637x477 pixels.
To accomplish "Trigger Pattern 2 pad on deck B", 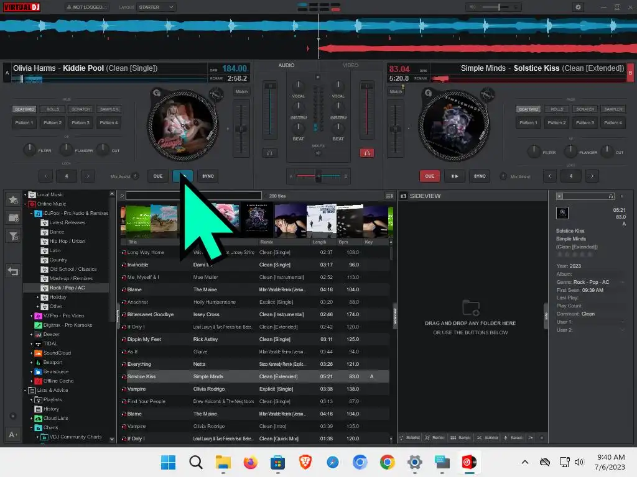I will click(556, 122).
